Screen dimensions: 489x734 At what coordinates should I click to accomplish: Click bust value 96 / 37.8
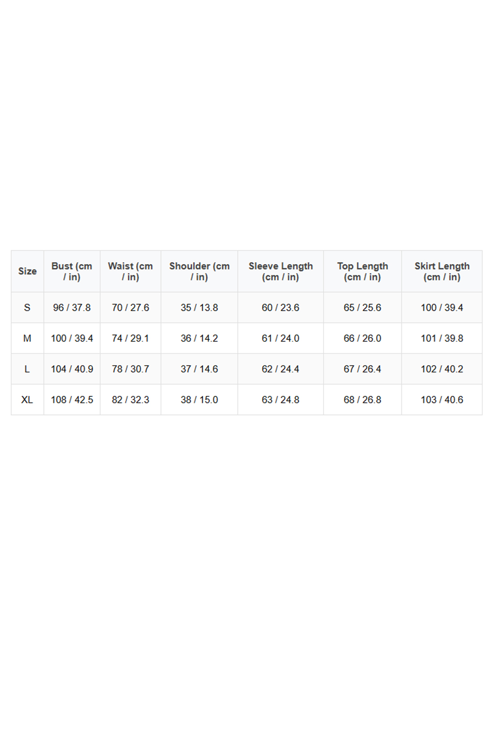click(72, 308)
